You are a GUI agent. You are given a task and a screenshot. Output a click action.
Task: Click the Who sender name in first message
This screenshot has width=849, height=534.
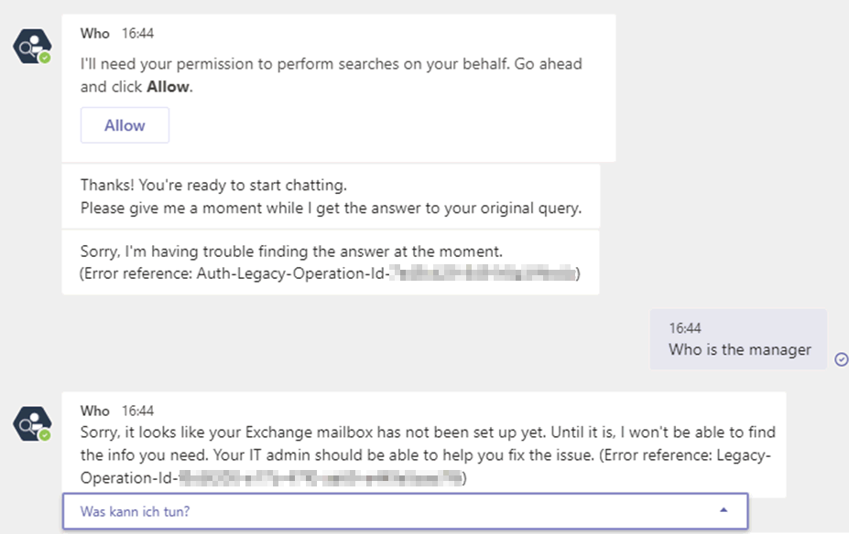(94, 34)
